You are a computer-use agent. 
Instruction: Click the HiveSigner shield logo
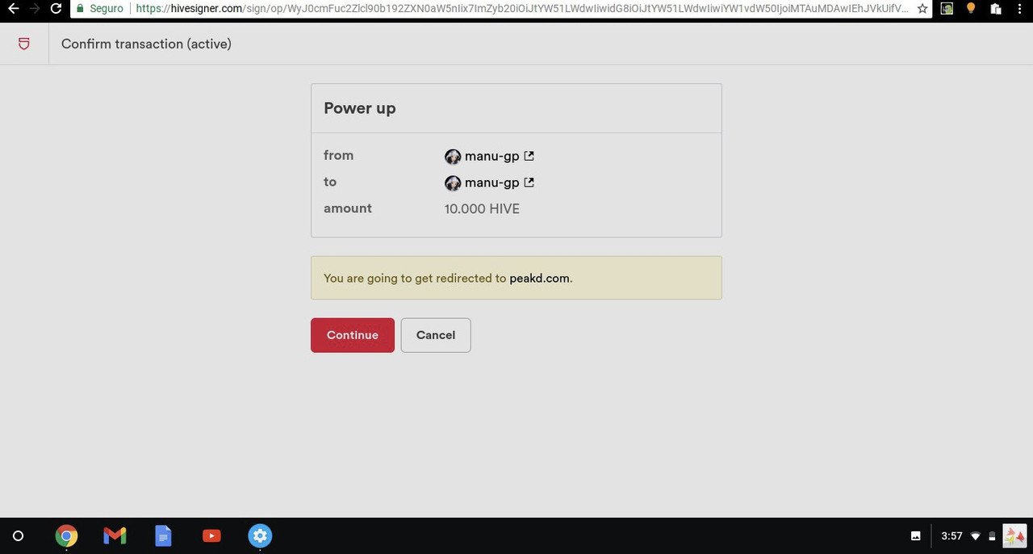24,44
